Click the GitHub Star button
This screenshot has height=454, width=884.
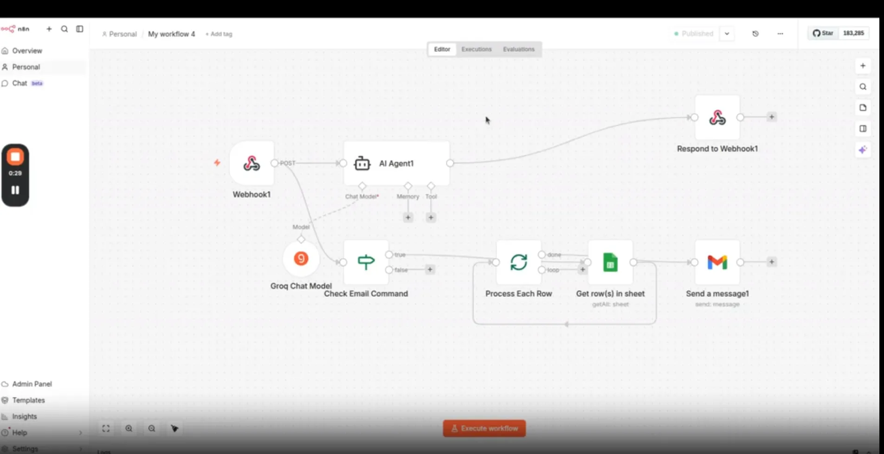point(823,33)
